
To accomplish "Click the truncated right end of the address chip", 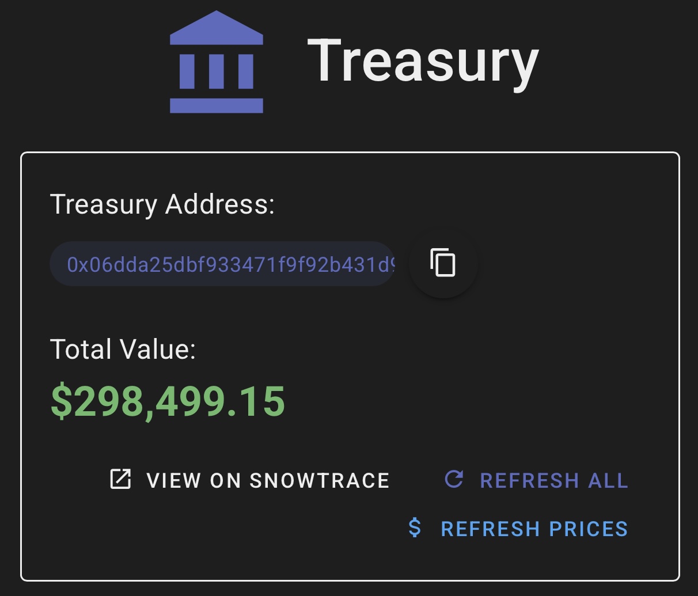I will pyautogui.click(x=385, y=264).
